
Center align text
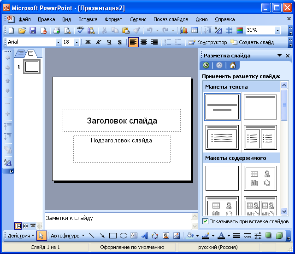(144, 42)
